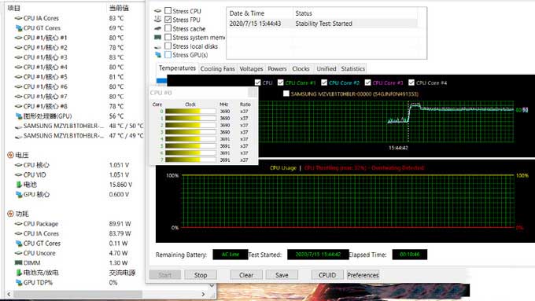Viewport: 535px width, 301px height.
Task: Open the CPUID panel
Action: coord(327,275)
